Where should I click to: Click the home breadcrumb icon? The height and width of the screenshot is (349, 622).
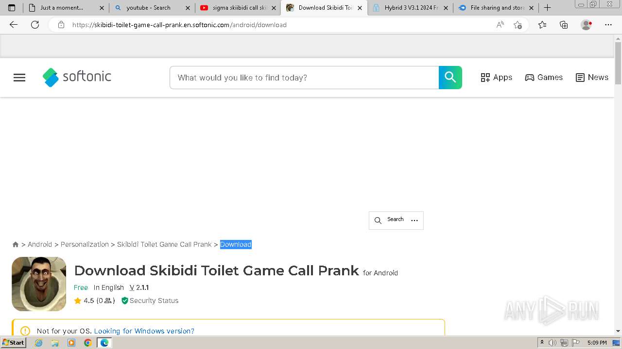pos(16,245)
